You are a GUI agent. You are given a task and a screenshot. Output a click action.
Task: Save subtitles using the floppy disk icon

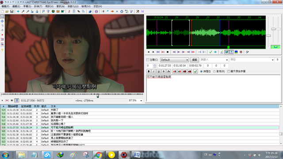pyautogui.click(x=12, y=11)
